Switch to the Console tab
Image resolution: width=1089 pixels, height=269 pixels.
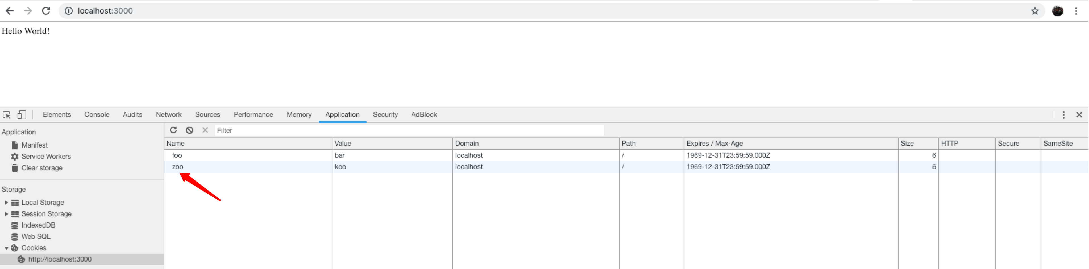pyautogui.click(x=97, y=114)
